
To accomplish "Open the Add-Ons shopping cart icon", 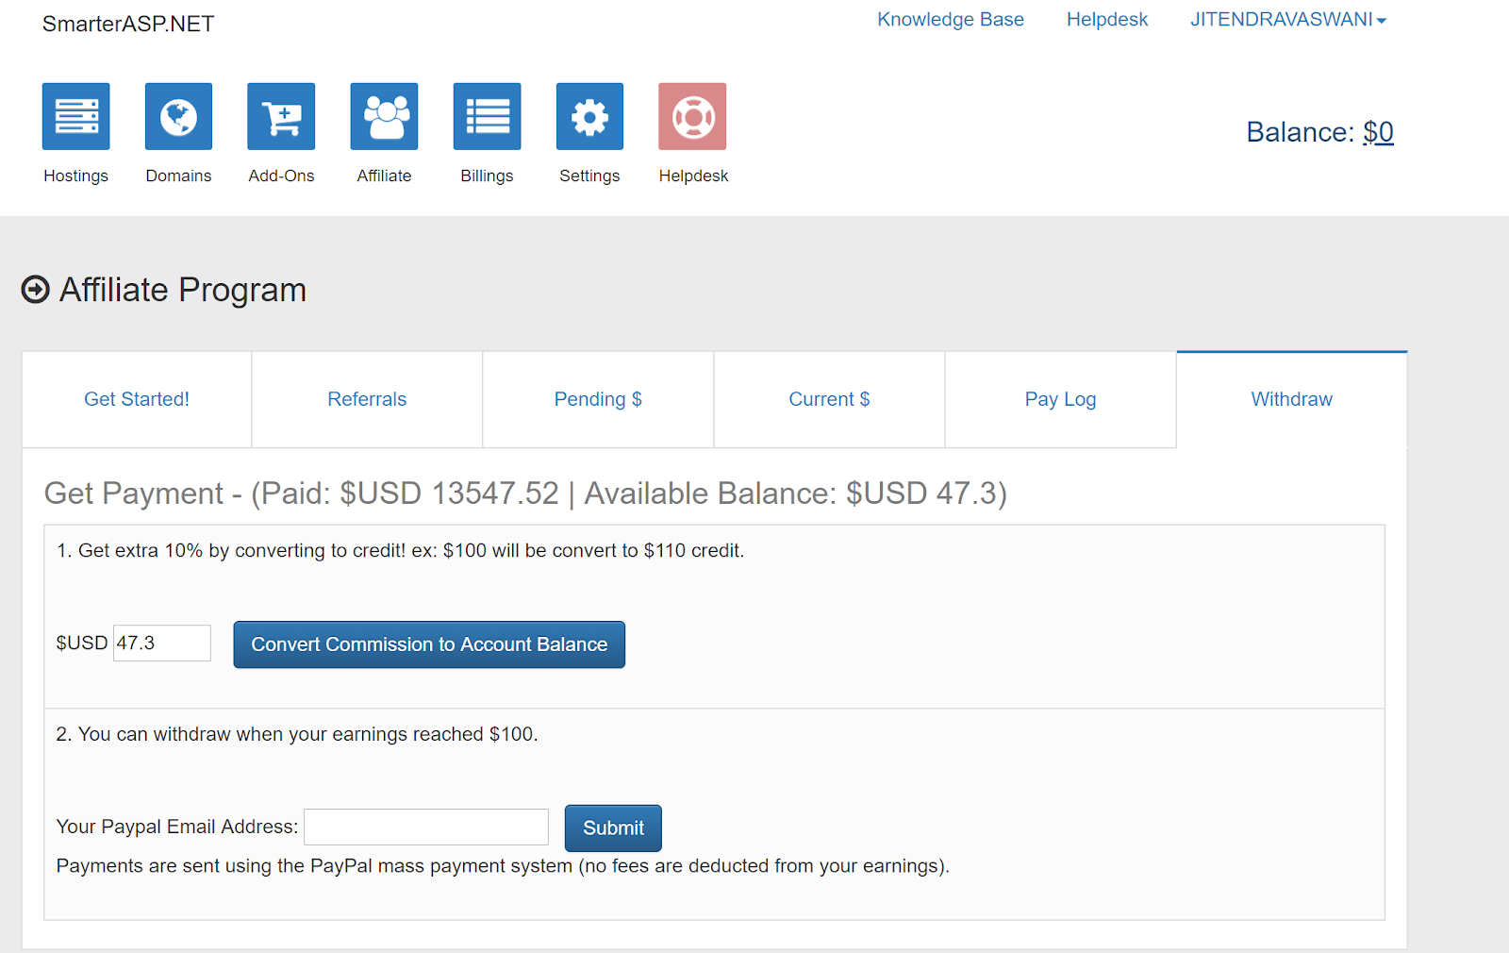I will pyautogui.click(x=281, y=116).
